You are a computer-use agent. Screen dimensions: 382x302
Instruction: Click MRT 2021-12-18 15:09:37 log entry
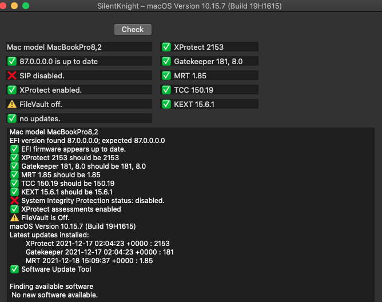89,261
